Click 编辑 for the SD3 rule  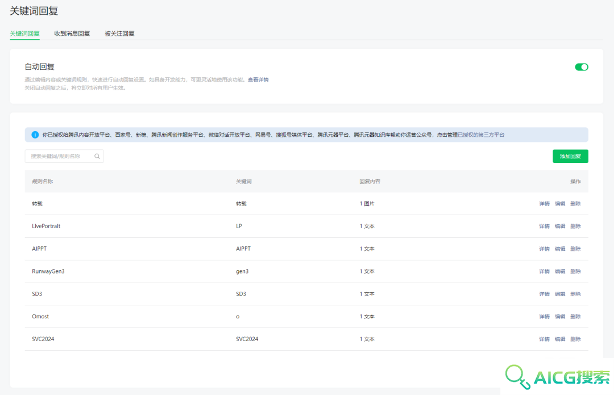(560, 294)
